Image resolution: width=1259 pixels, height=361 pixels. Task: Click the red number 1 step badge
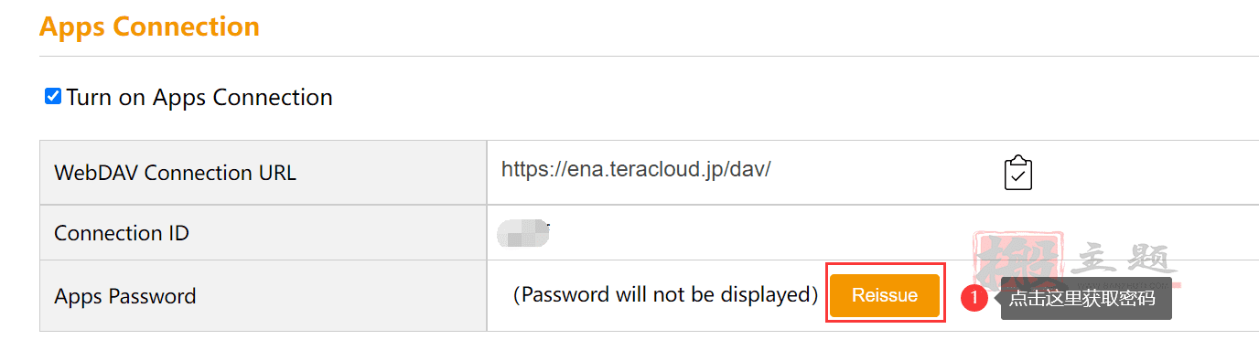(x=974, y=298)
